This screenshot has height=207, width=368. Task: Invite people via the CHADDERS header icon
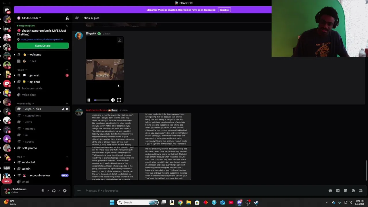67,18
